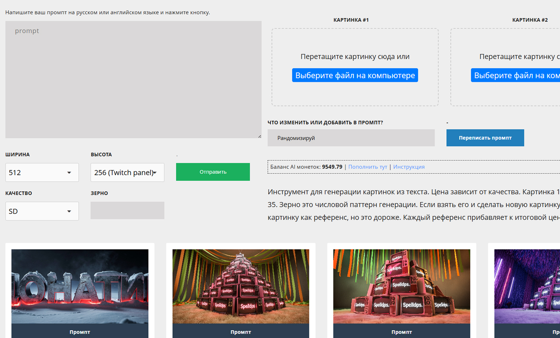Focus the ЗЕРНО seed input field
560x338 pixels.
click(127, 211)
